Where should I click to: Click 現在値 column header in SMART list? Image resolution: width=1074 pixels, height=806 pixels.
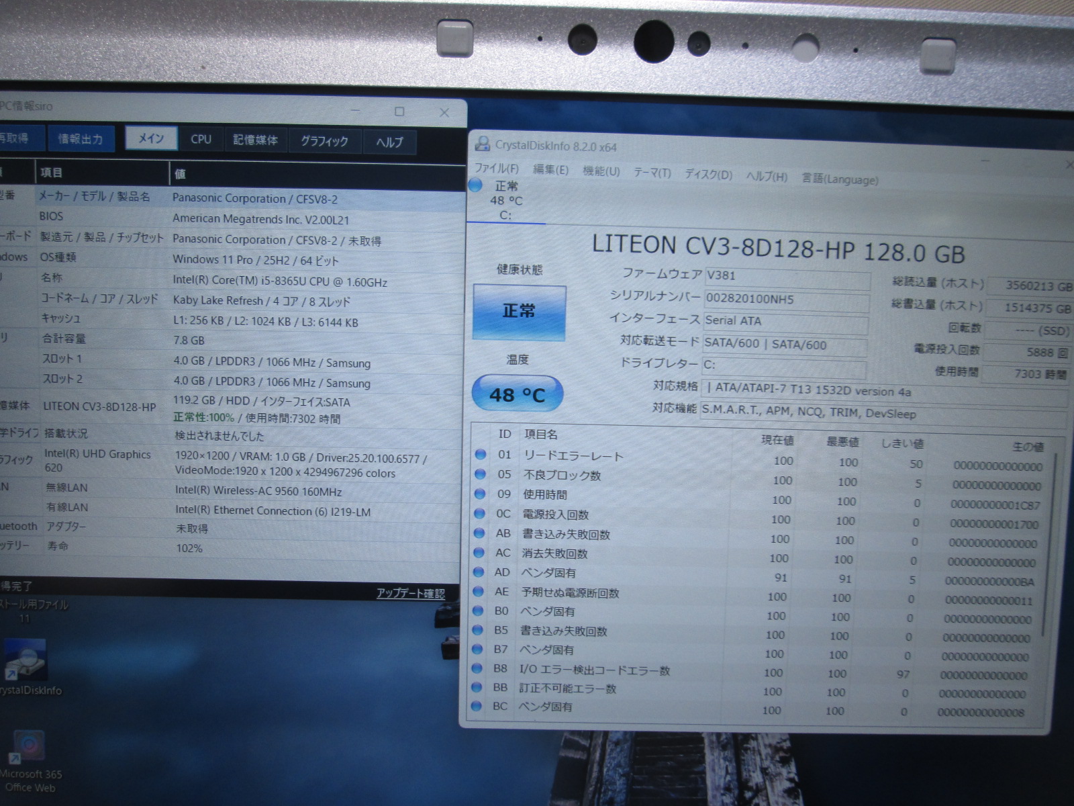(777, 440)
